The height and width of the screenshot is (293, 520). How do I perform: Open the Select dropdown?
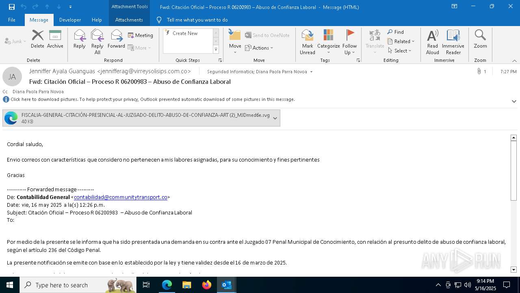(x=400, y=50)
